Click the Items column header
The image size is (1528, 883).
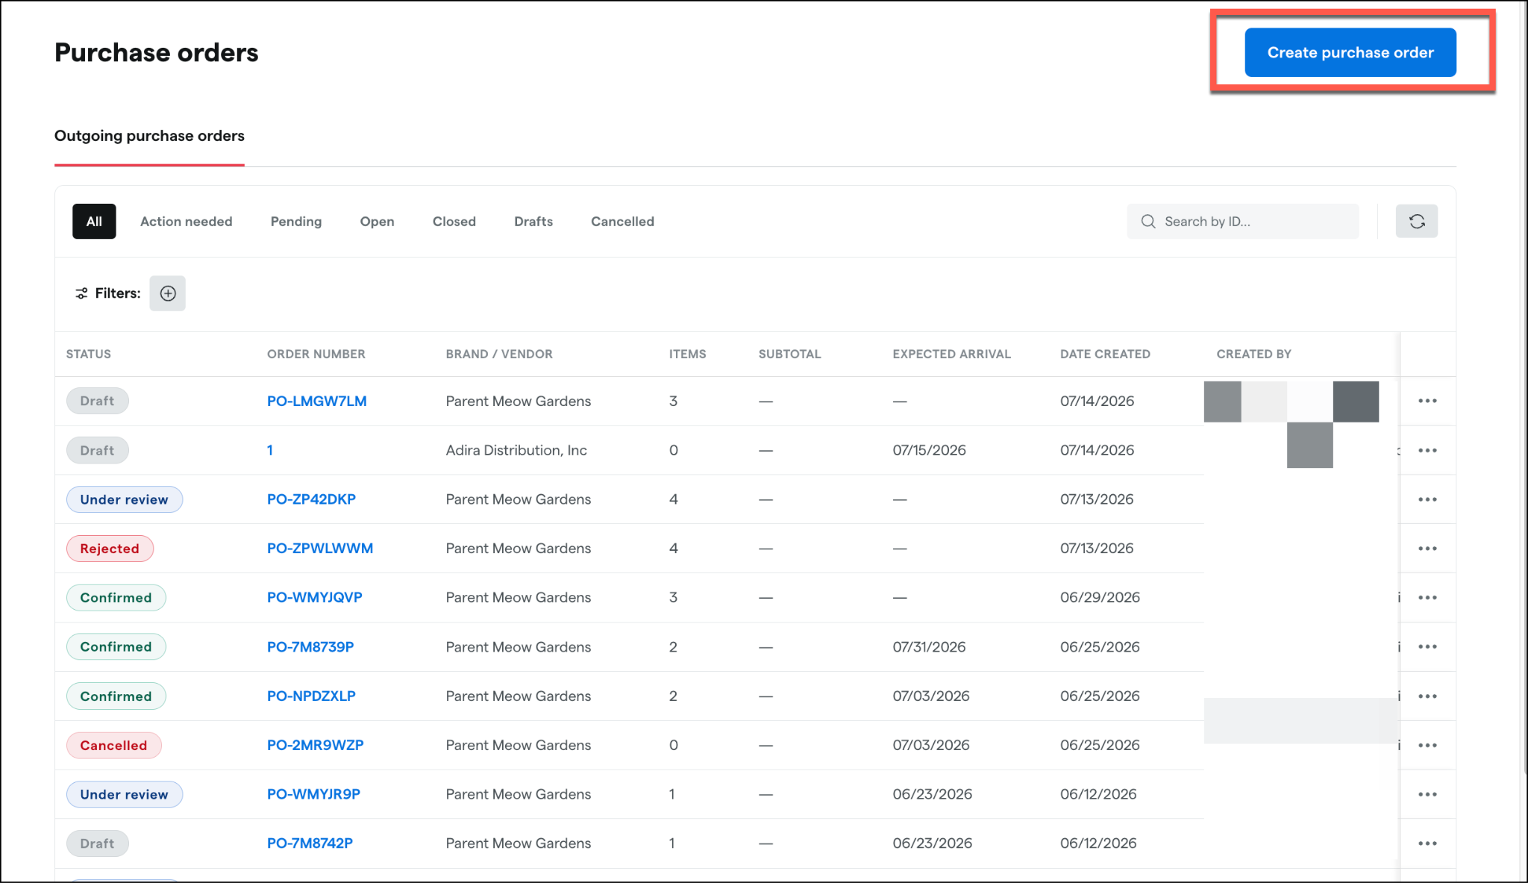pyautogui.click(x=688, y=354)
